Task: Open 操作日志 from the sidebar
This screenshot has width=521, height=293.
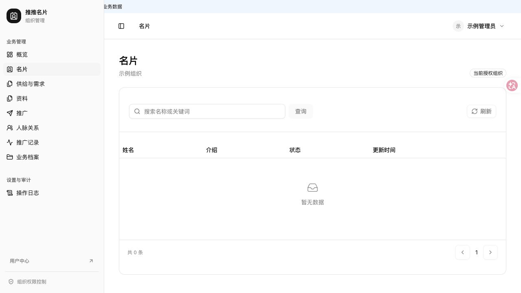Action: point(52,193)
